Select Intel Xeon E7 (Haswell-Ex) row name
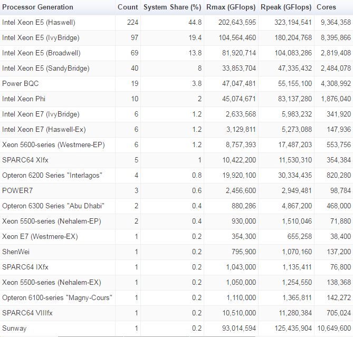Viewport: 353px width, 337px height. tap(44, 130)
